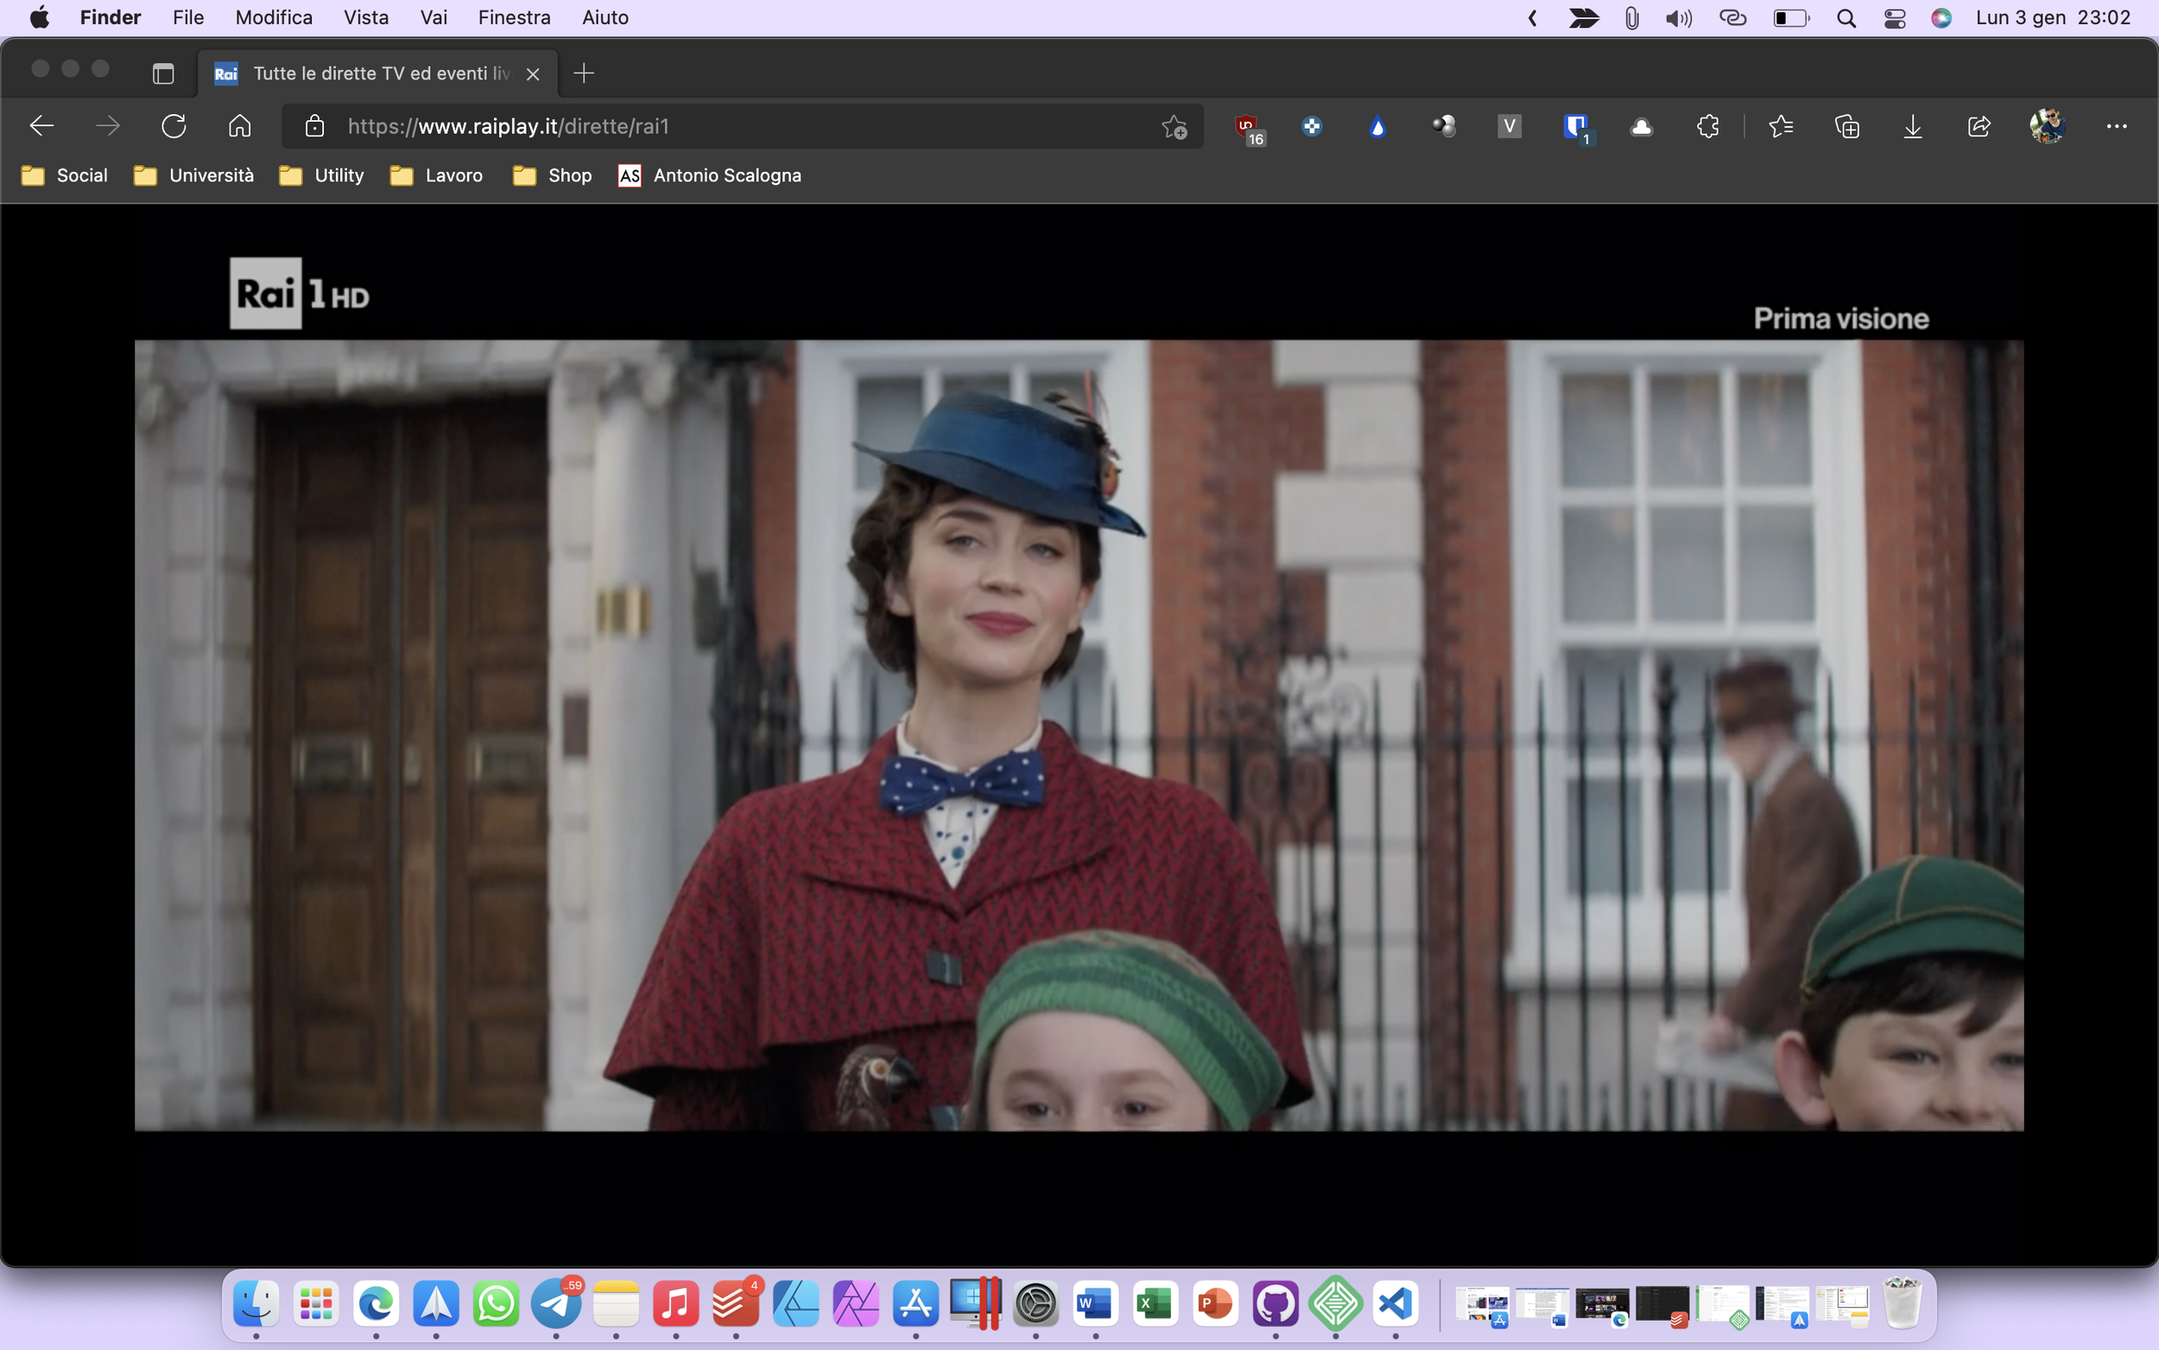Click the date and time clock

[2053, 18]
